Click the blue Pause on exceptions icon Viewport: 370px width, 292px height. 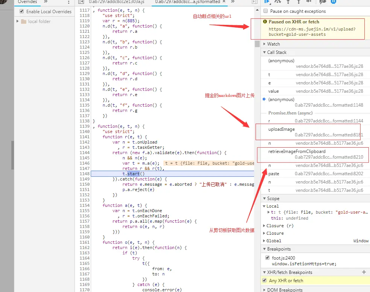click(x=333, y=2)
